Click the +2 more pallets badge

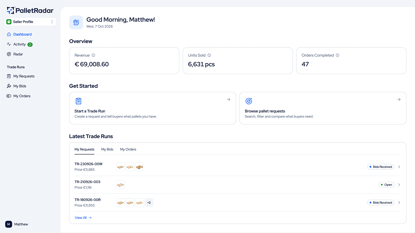pos(149,203)
